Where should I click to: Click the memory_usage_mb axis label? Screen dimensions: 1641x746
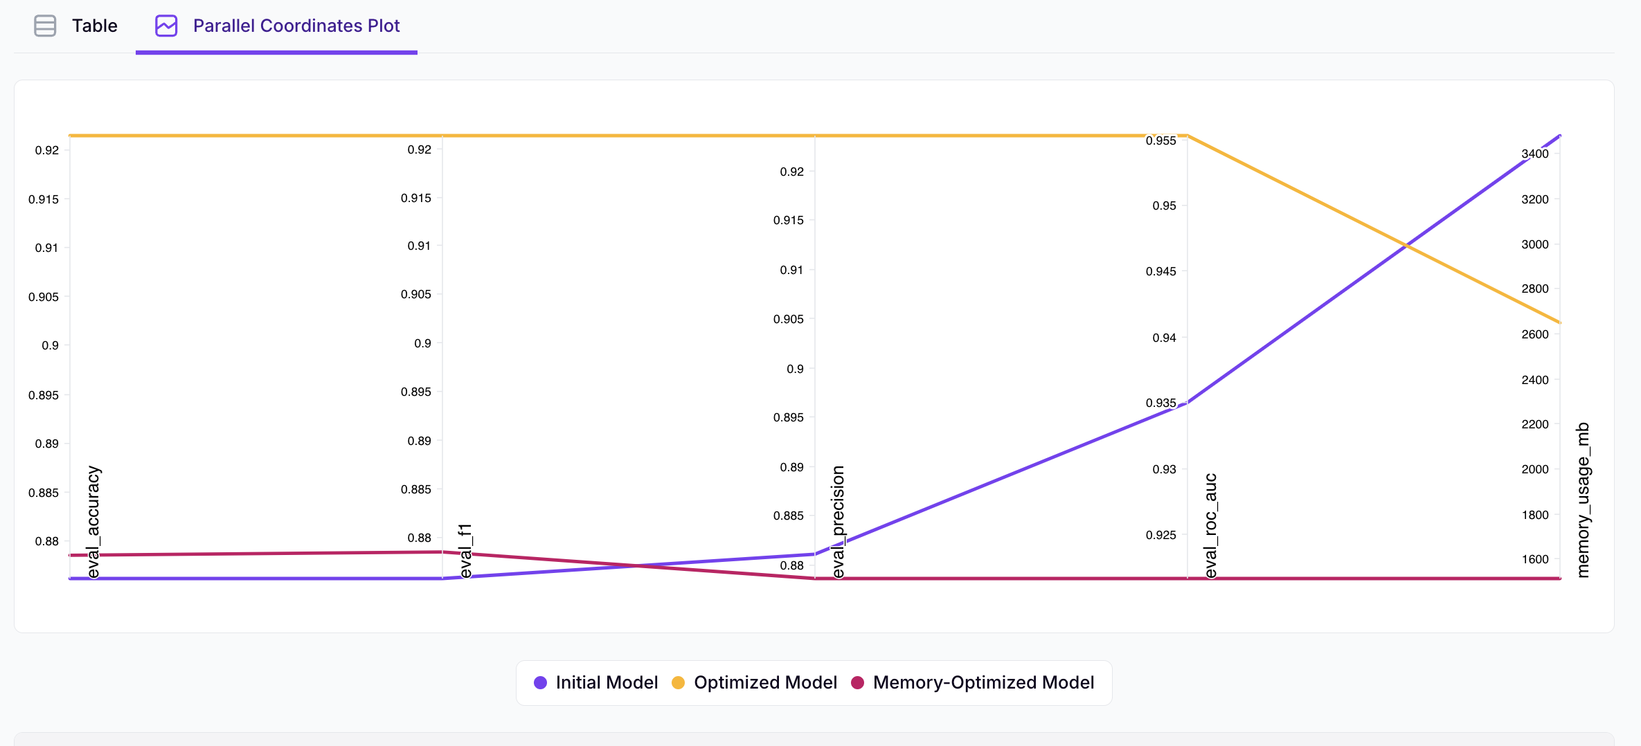(1584, 500)
